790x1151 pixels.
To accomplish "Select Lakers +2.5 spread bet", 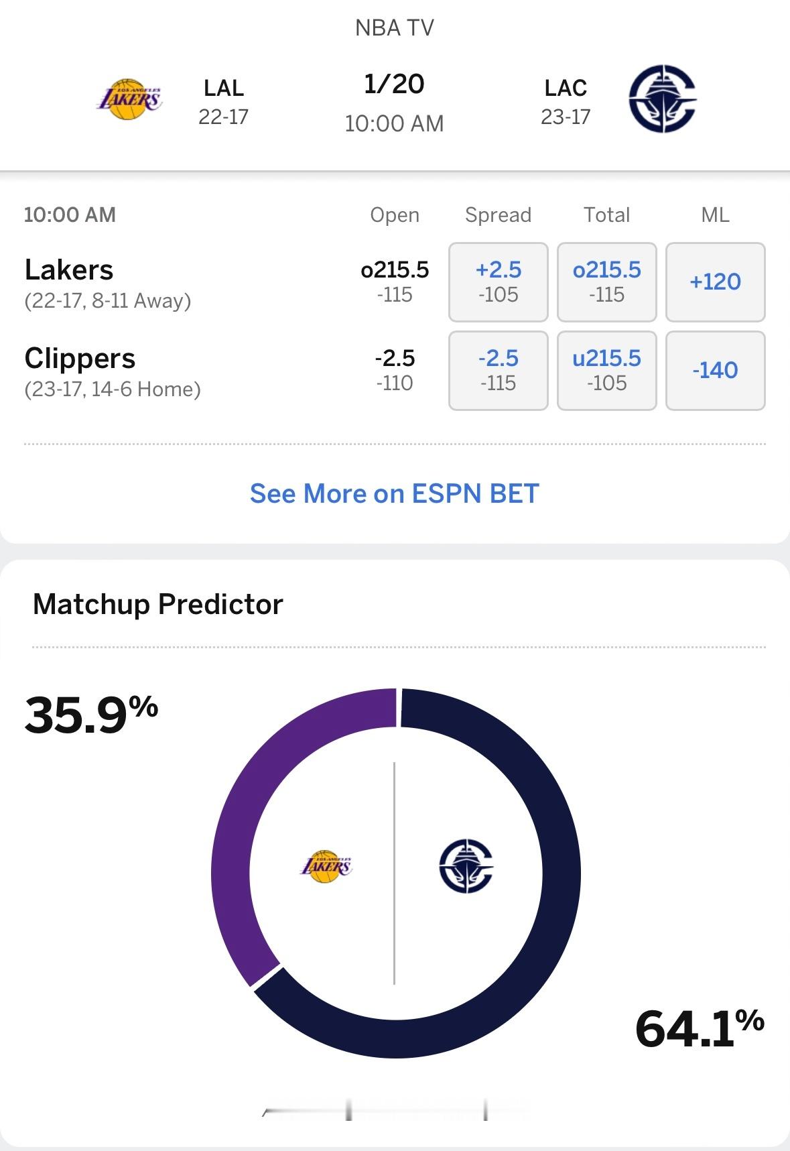I will tap(499, 282).
